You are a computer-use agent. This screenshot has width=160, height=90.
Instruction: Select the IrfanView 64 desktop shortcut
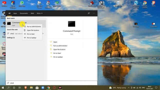(x=92, y=4)
